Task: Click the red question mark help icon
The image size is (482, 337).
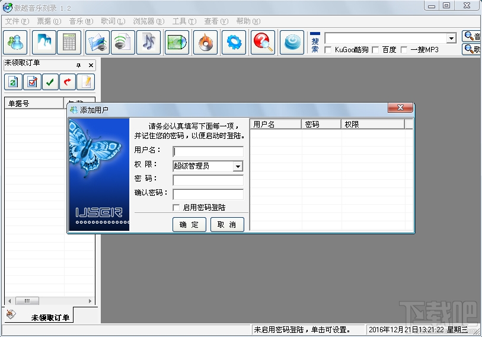Action: coord(263,43)
